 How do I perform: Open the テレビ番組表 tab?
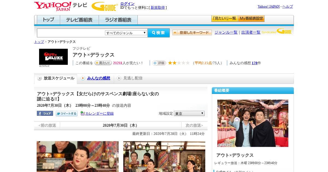79,20
